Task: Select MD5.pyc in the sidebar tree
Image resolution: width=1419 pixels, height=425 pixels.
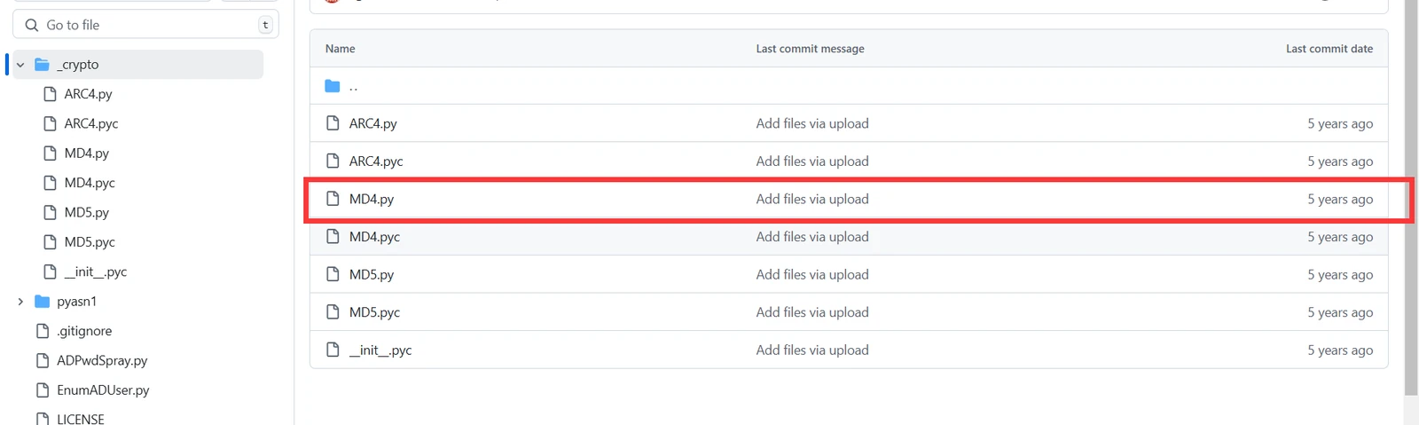Action: tap(90, 242)
